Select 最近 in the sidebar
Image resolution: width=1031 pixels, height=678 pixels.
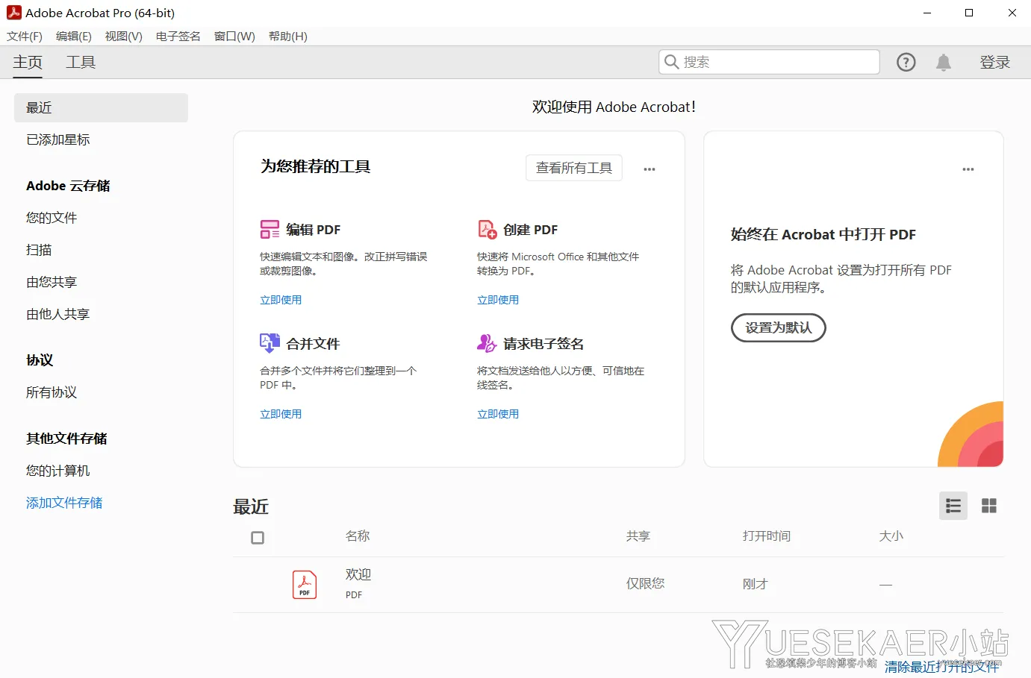coord(101,107)
